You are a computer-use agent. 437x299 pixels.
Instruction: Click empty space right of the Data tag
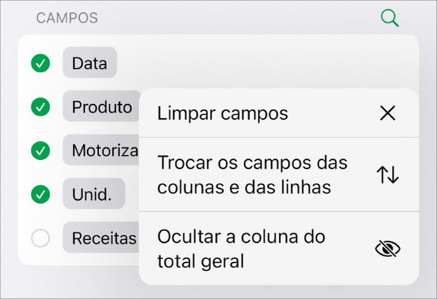(267, 64)
